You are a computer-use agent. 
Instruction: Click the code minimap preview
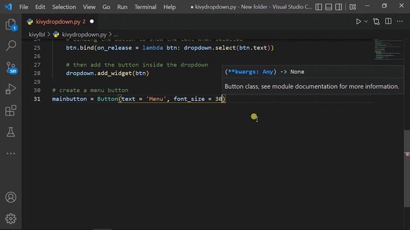(388, 50)
